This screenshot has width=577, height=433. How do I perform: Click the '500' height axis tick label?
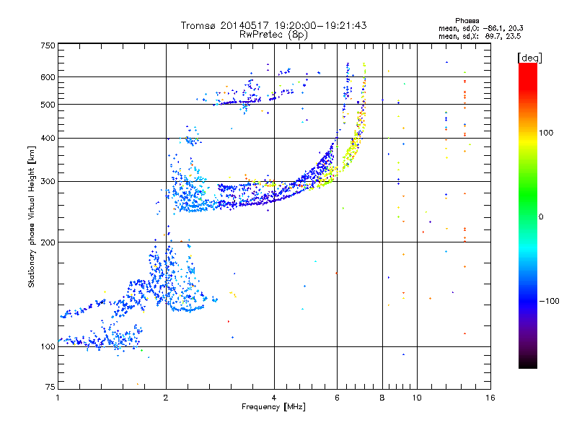pyautogui.click(x=48, y=105)
